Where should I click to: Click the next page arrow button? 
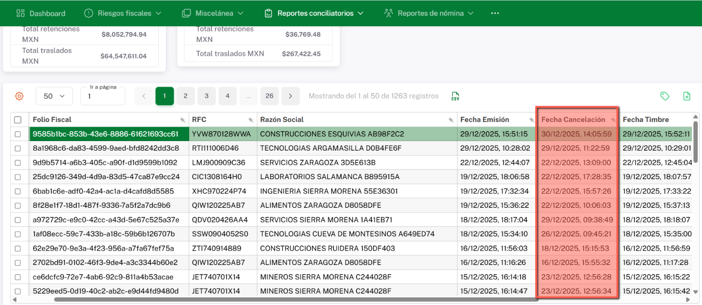click(290, 96)
